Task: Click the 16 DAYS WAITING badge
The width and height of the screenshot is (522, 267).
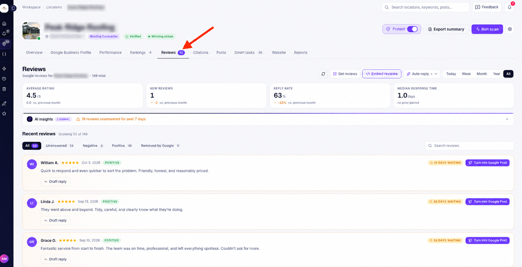Action: click(445, 163)
